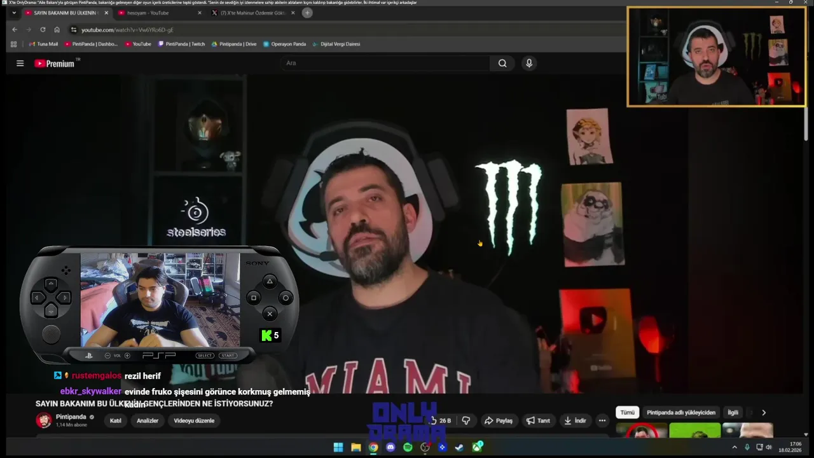This screenshot has width=814, height=458.
Task: Select the 'SAYIN BAKANIM BU ÜLKENİN' tab
Action: 66,13
